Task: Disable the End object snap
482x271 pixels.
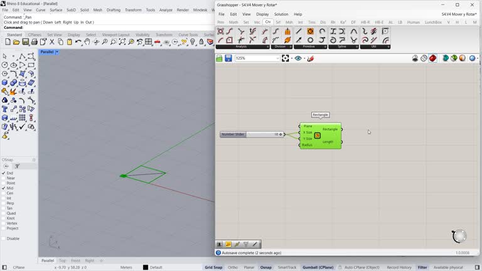Action: (3, 173)
